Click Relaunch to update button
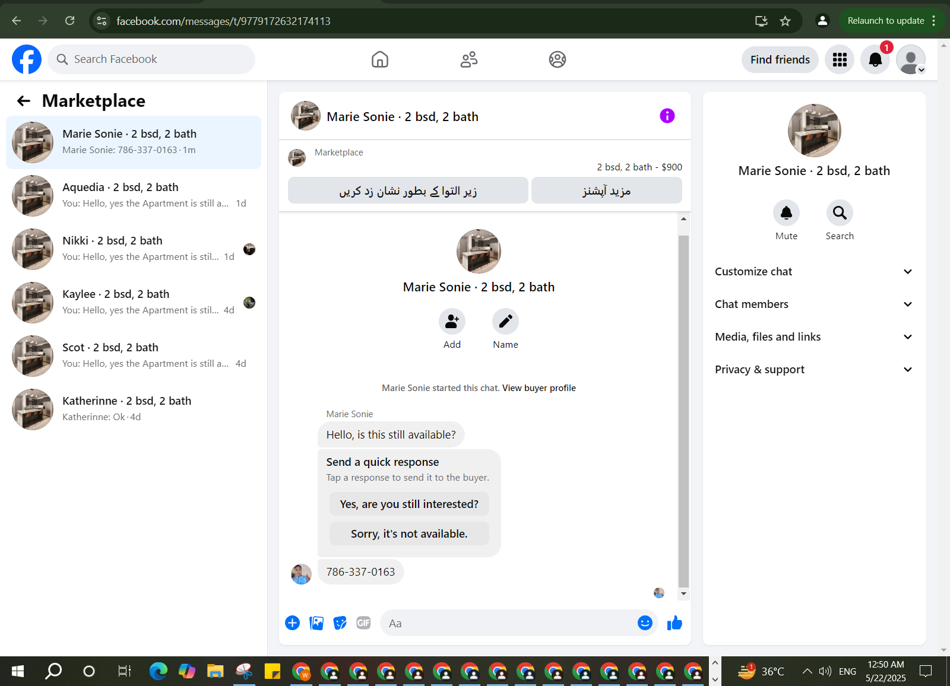Screen dimensions: 950x686 (x=886, y=21)
